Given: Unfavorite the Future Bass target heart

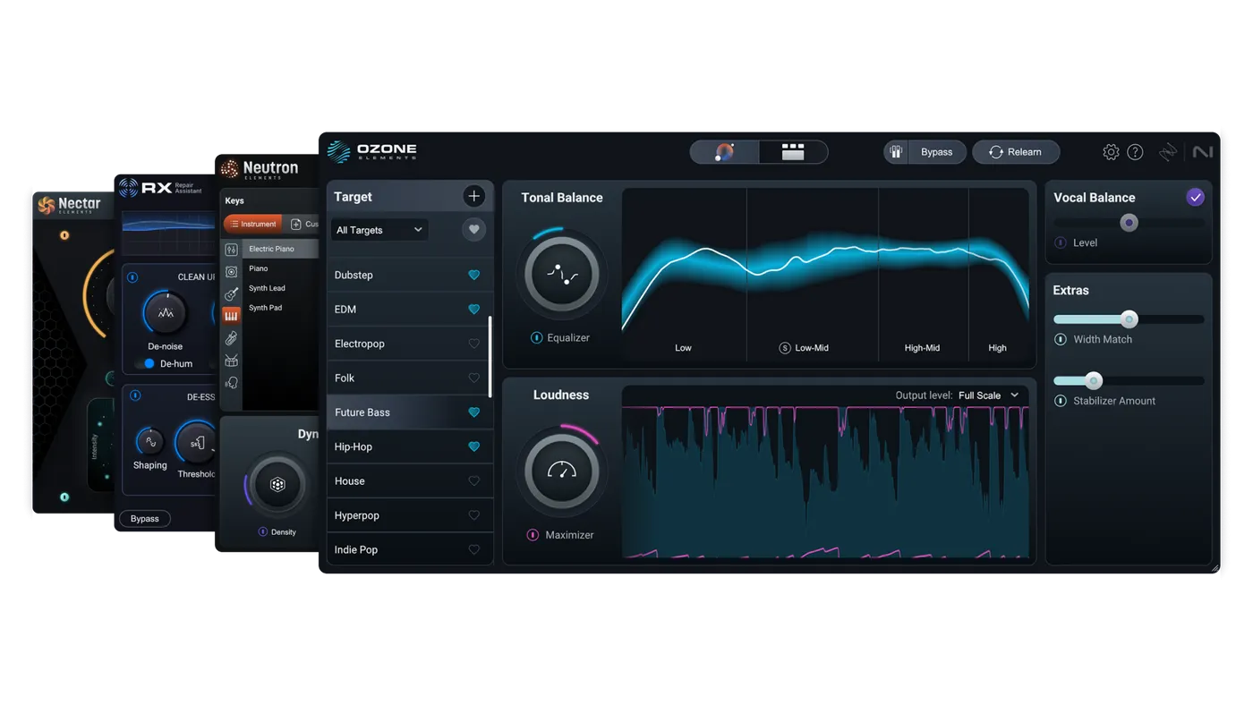Looking at the screenshot, I should point(473,412).
